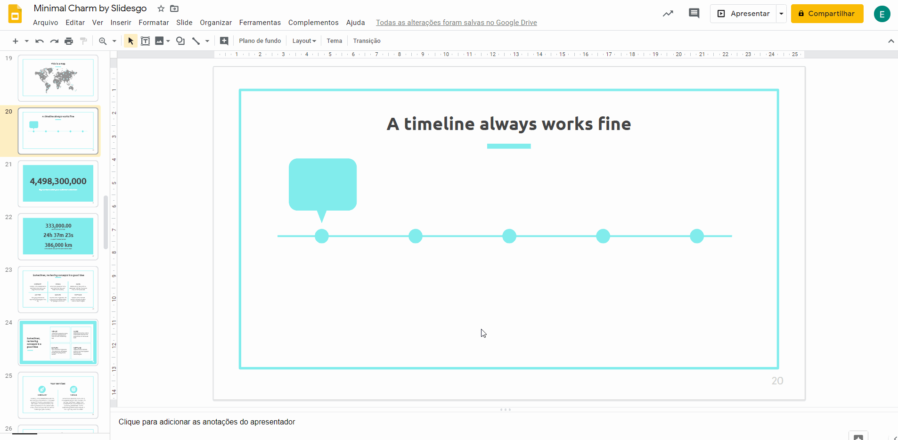Click the Google Slides home logo
898x440 pixels.
(x=15, y=14)
